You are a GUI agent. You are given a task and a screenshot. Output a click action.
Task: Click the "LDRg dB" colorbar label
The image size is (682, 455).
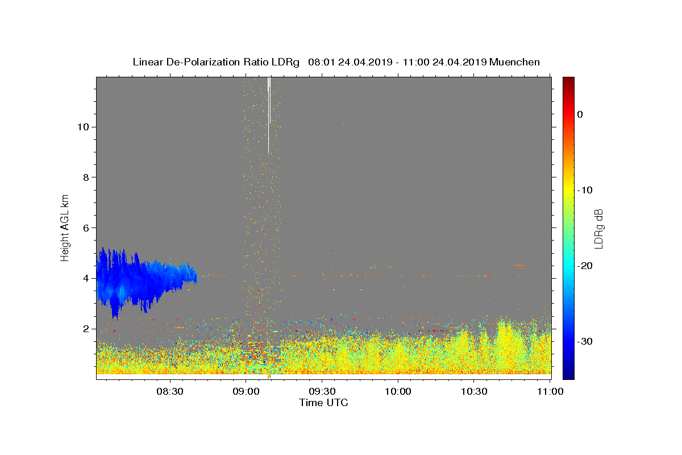tap(598, 228)
